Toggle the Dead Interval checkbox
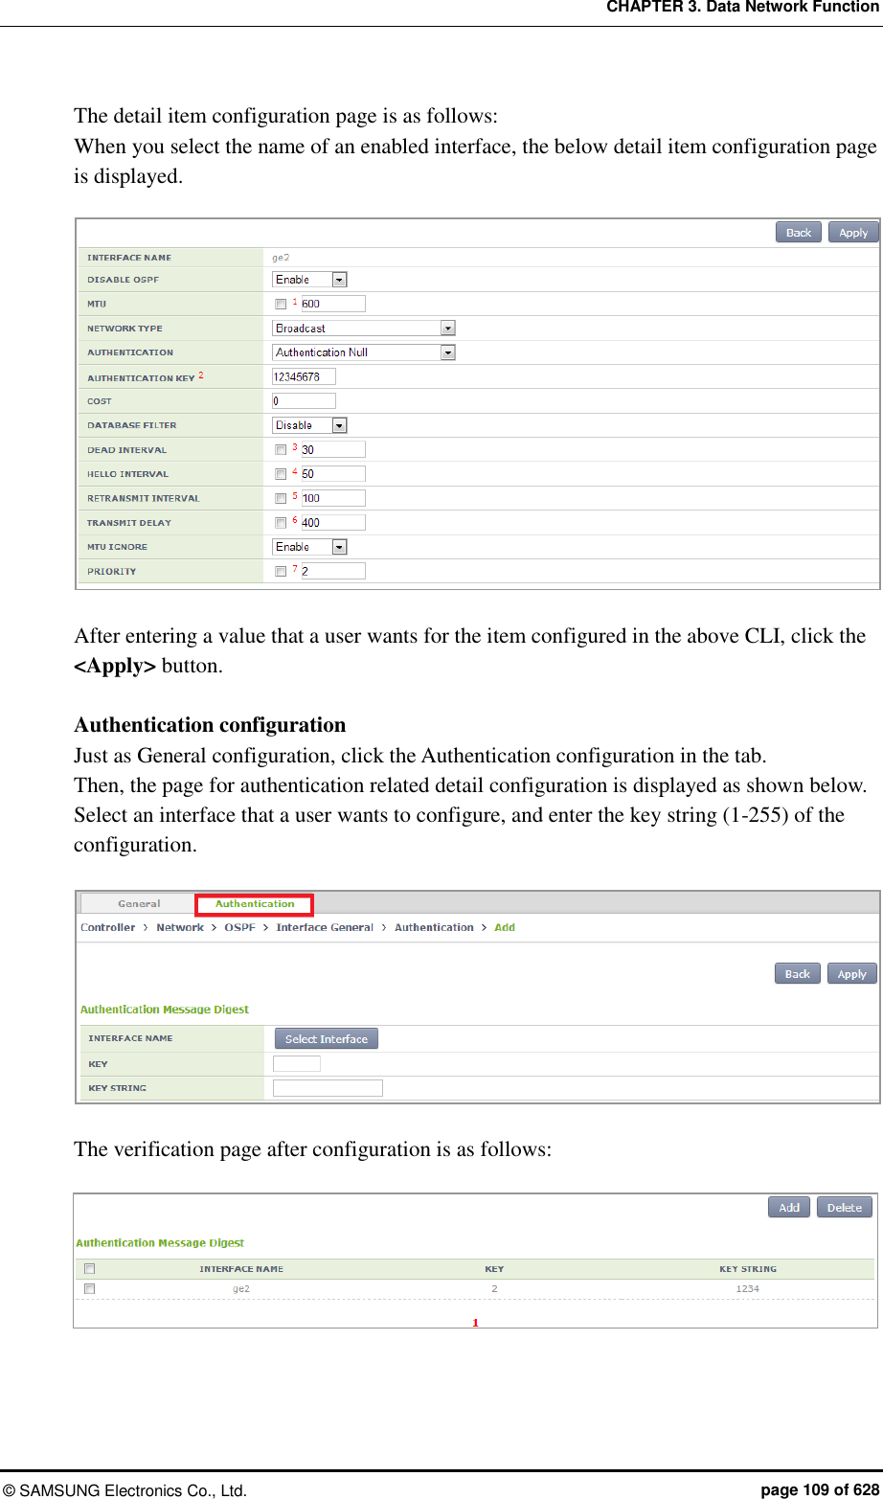 click(281, 449)
